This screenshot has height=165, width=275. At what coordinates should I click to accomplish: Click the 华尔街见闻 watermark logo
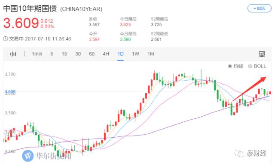(x=28, y=156)
